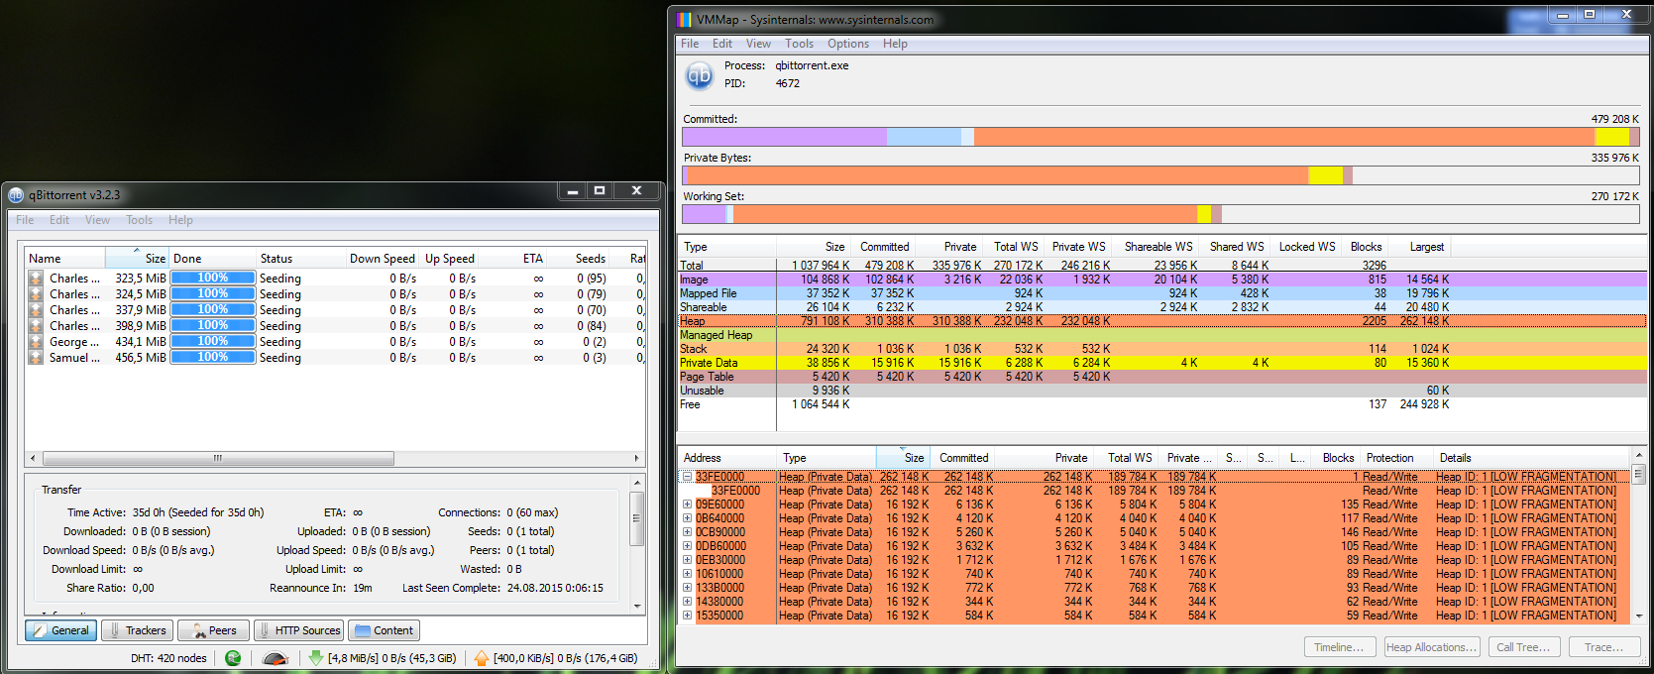The width and height of the screenshot is (1654, 674).
Task: Open the HTTP Sources tab
Action: [x=298, y=630]
